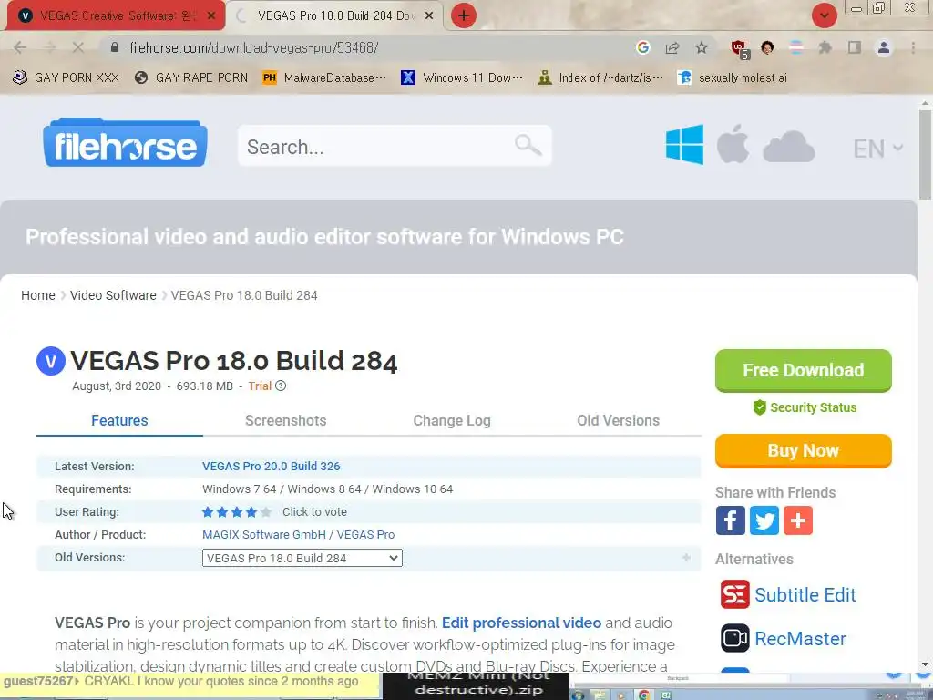Viewport: 933px width, 700px height.
Task: Open the Old Versions tab
Action: [x=619, y=420]
